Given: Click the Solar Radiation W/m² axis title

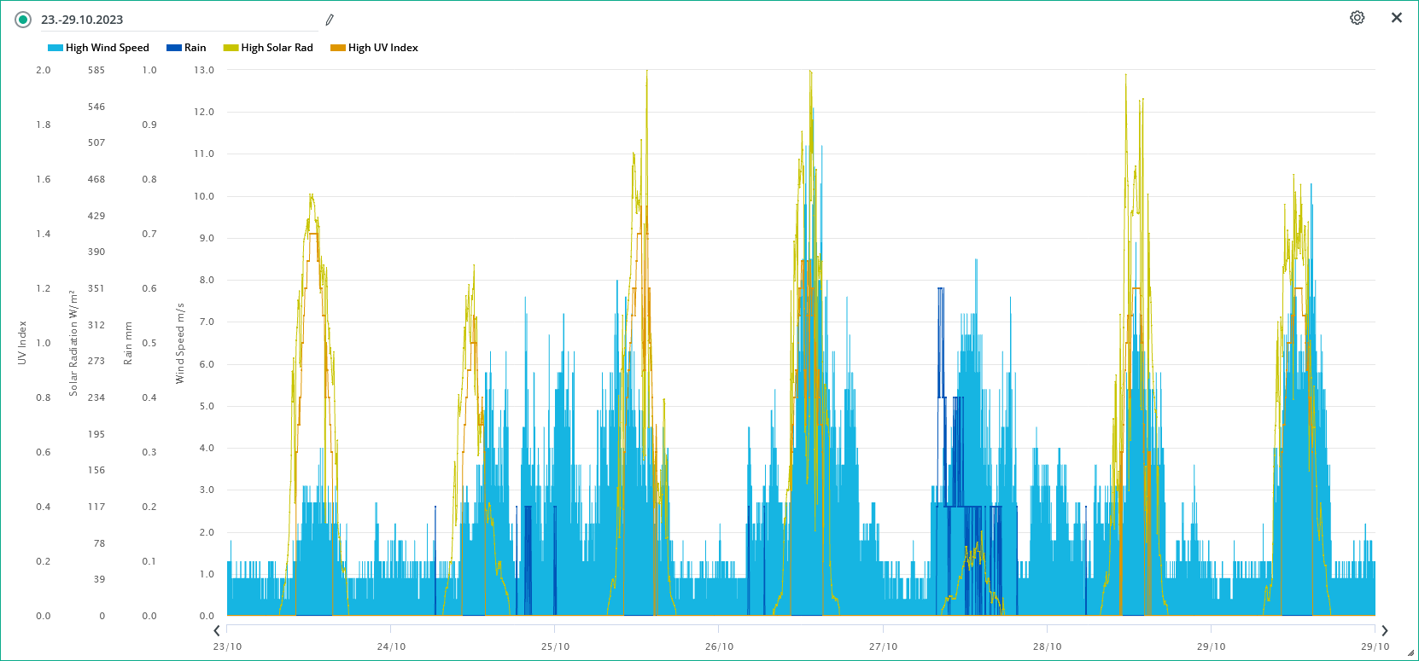Looking at the screenshot, I should point(73,343).
